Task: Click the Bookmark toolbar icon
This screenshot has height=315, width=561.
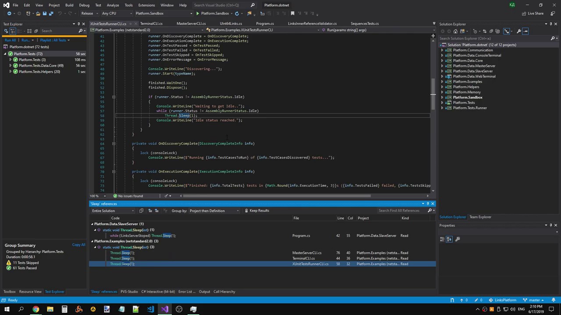Action: 293,14
